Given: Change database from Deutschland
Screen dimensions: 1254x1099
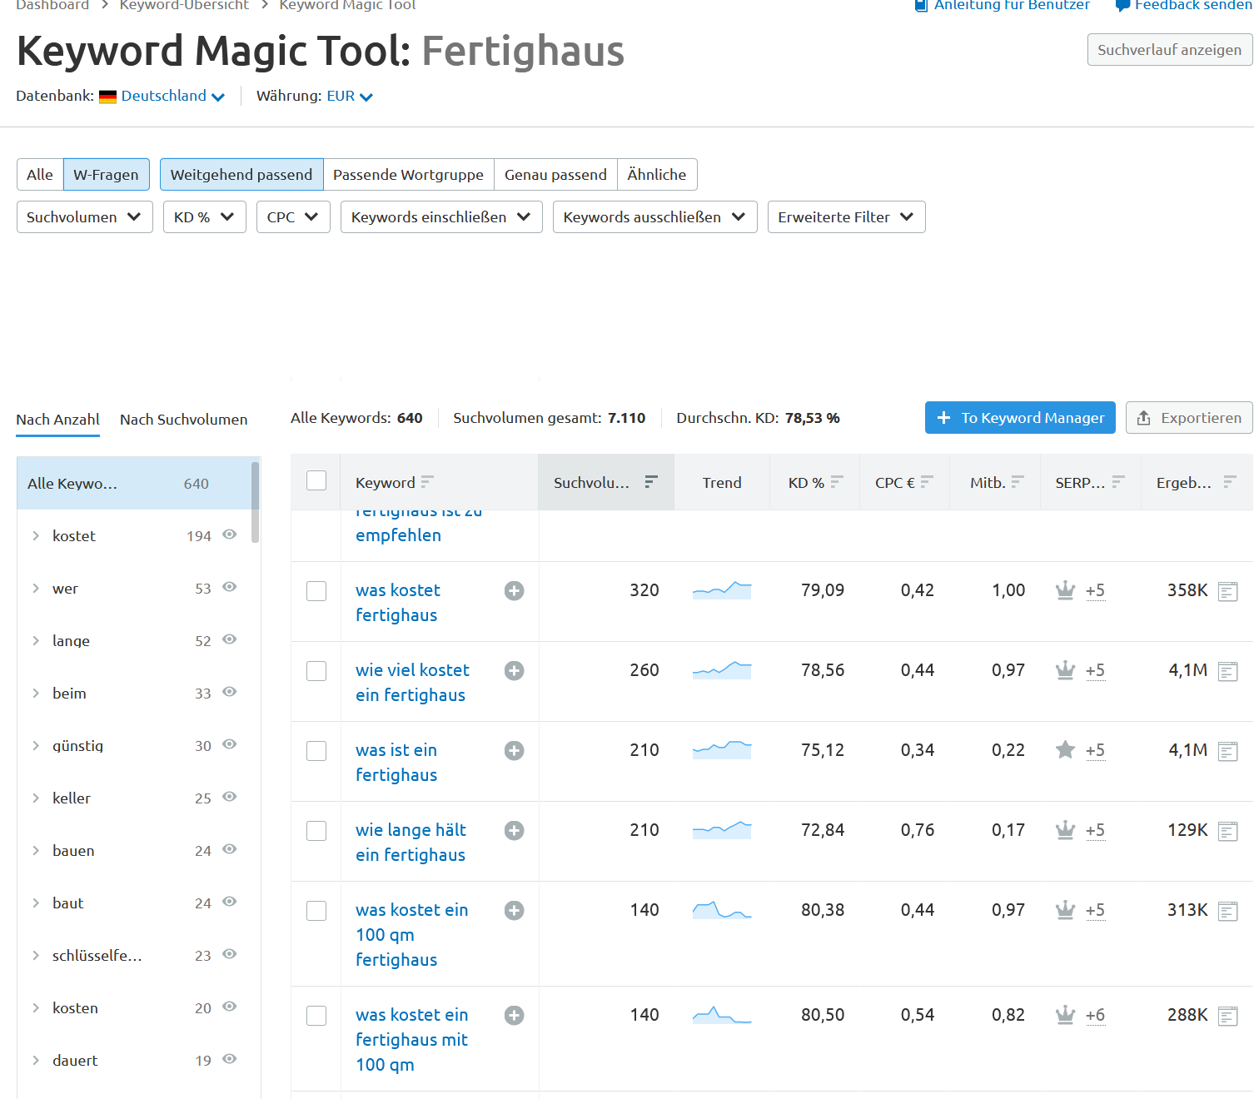Looking at the screenshot, I should (172, 96).
